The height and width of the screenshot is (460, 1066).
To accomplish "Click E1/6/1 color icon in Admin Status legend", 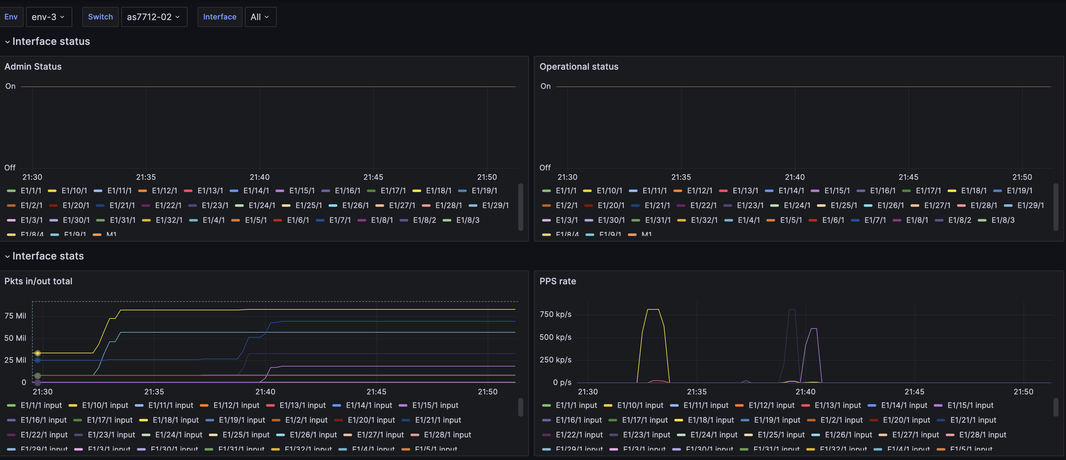I will [278, 220].
